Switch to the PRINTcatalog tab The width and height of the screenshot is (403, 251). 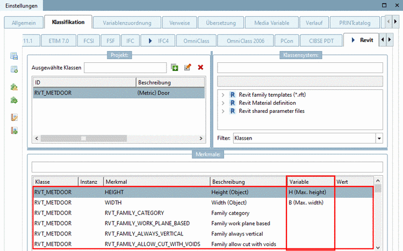(355, 23)
